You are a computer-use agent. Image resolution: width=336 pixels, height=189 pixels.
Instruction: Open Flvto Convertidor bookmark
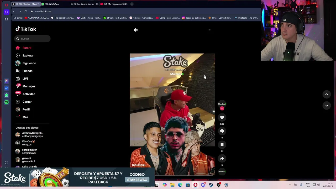click(x=220, y=18)
